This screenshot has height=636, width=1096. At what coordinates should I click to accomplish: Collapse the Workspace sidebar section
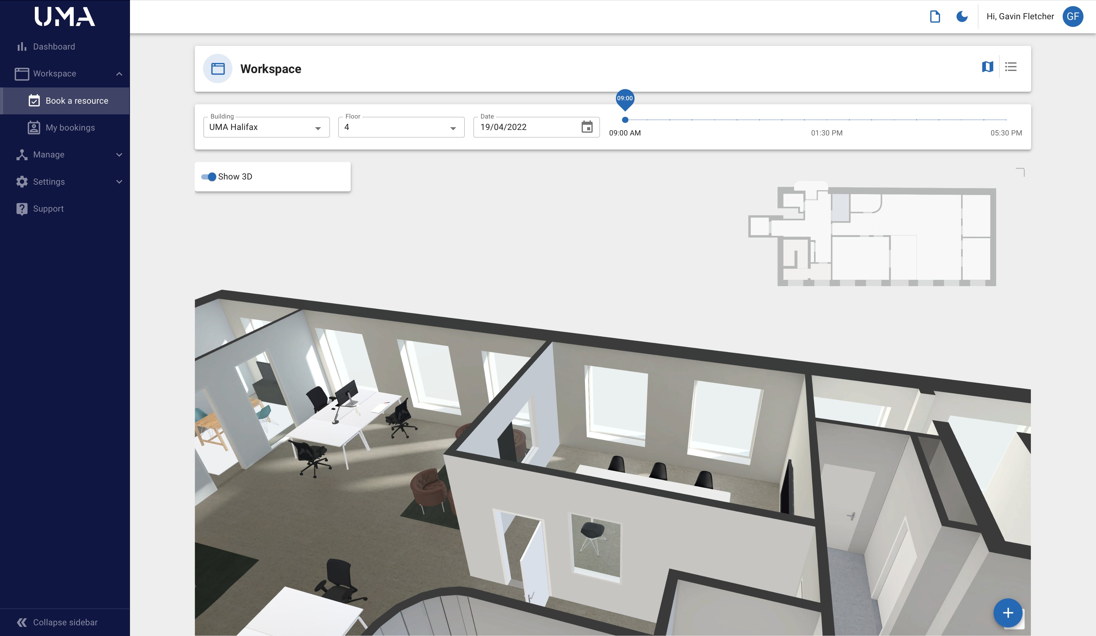tap(119, 74)
